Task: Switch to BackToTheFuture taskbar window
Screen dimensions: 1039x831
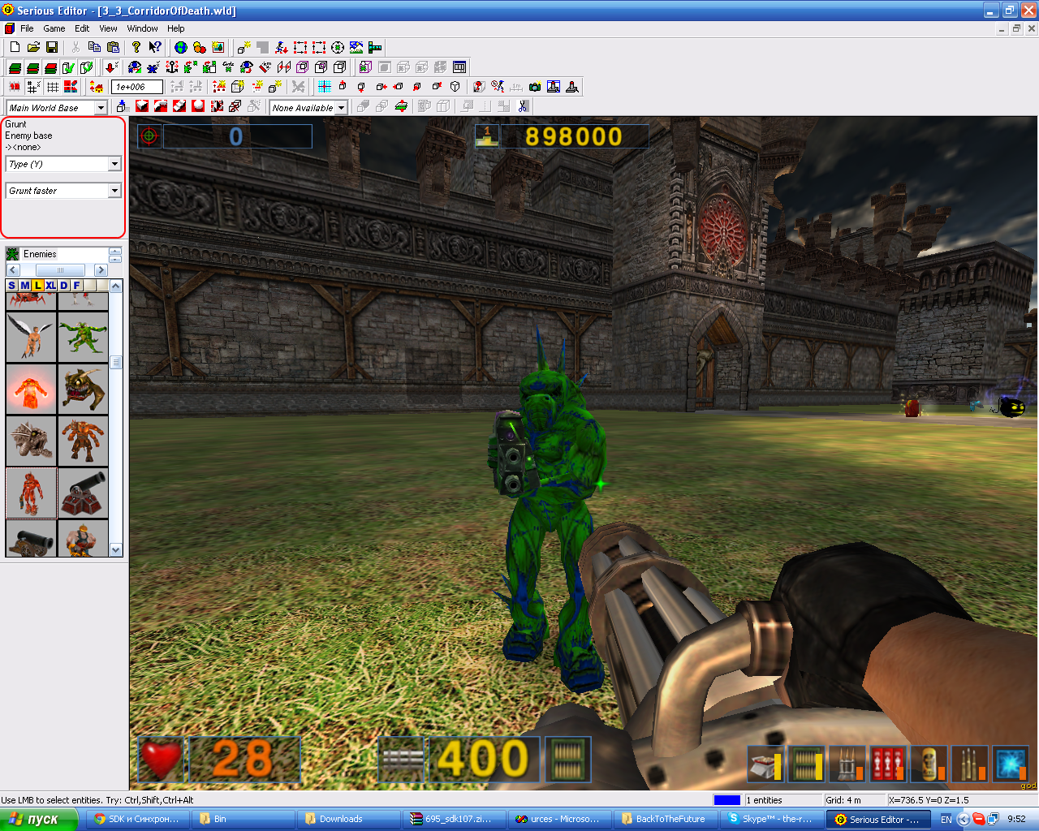Action: (x=666, y=819)
